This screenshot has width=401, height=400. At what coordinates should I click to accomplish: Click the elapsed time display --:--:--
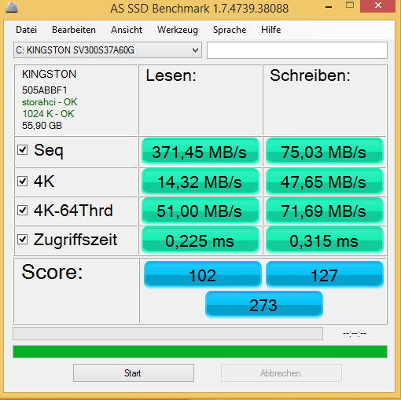[355, 333]
